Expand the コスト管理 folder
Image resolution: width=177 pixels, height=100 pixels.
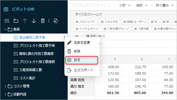coord(5,86)
